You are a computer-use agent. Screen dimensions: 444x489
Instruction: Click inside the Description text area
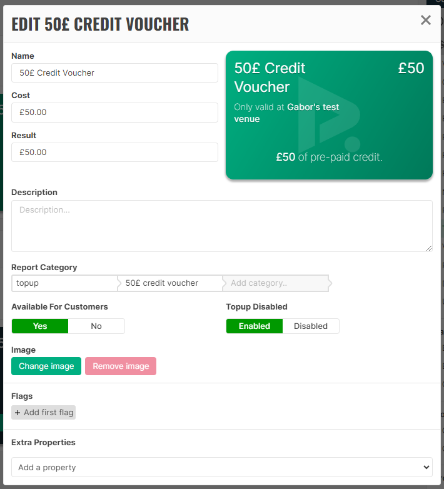pos(222,226)
